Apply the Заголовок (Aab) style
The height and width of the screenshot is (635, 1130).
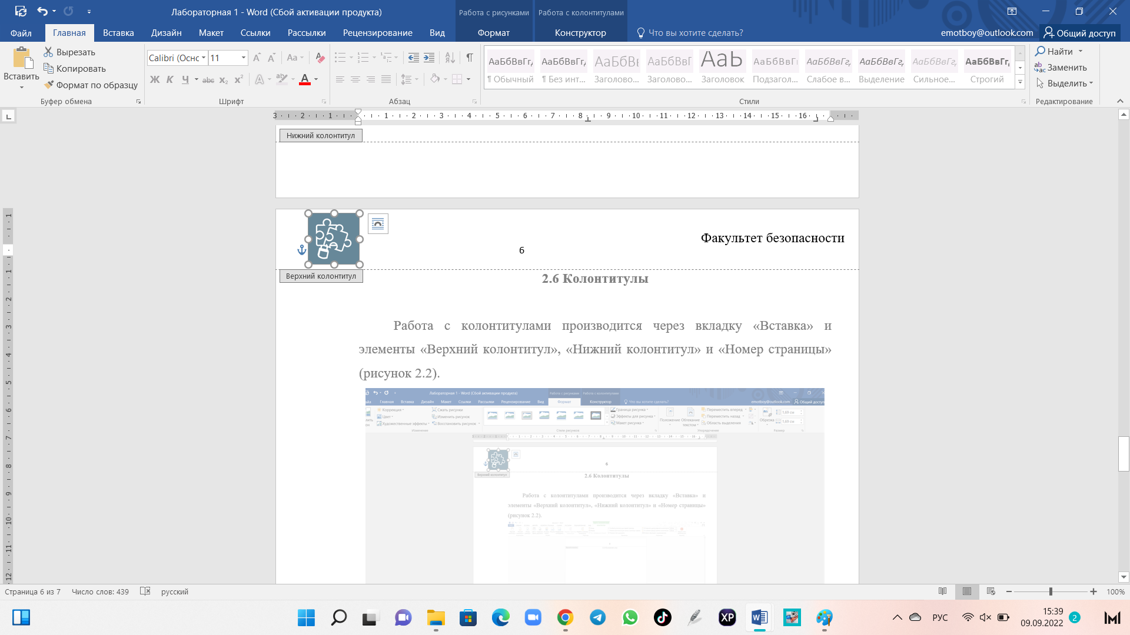pyautogui.click(x=722, y=68)
